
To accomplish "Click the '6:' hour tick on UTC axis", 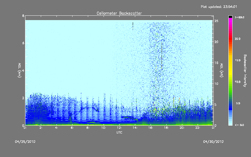I will coord(72,128).
